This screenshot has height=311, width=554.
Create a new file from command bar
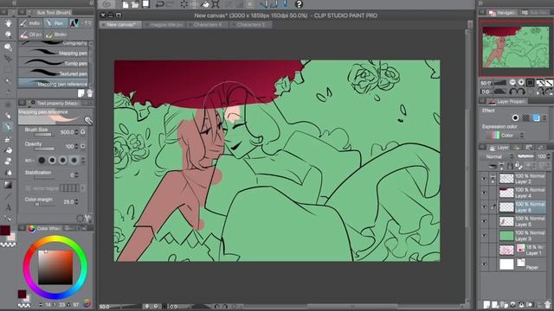(x=126, y=4)
